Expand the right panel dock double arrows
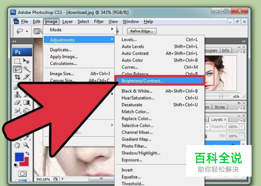 (x=244, y=41)
